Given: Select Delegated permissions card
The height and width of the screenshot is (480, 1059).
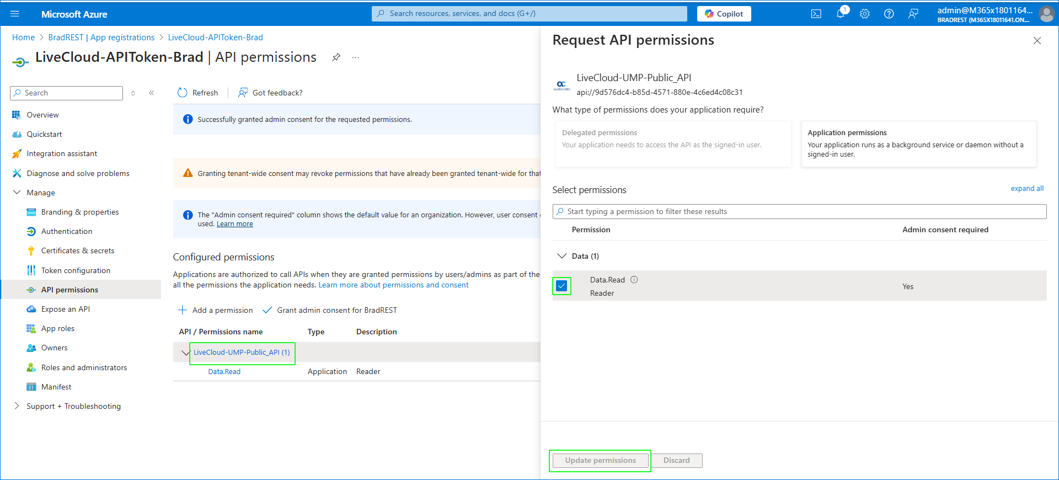Looking at the screenshot, I should pos(673,144).
